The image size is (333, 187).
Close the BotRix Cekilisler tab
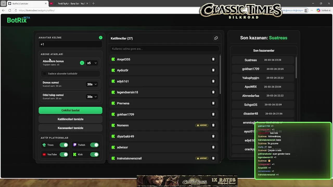tap(46, 3)
